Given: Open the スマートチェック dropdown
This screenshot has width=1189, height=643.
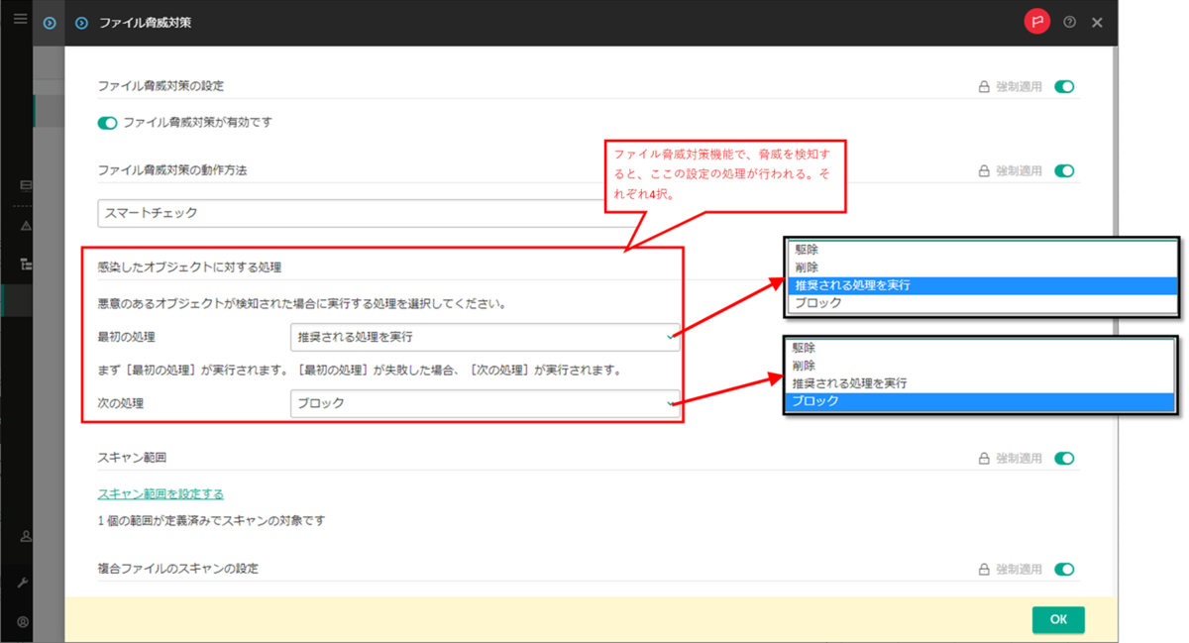Looking at the screenshot, I should point(396,212).
